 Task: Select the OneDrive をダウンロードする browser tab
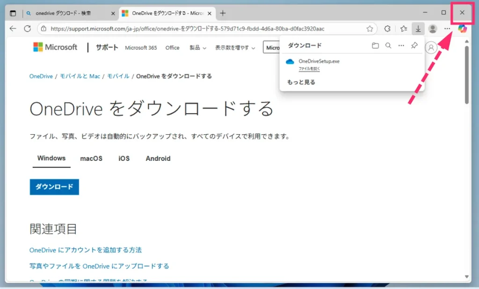pyautogui.click(x=167, y=13)
